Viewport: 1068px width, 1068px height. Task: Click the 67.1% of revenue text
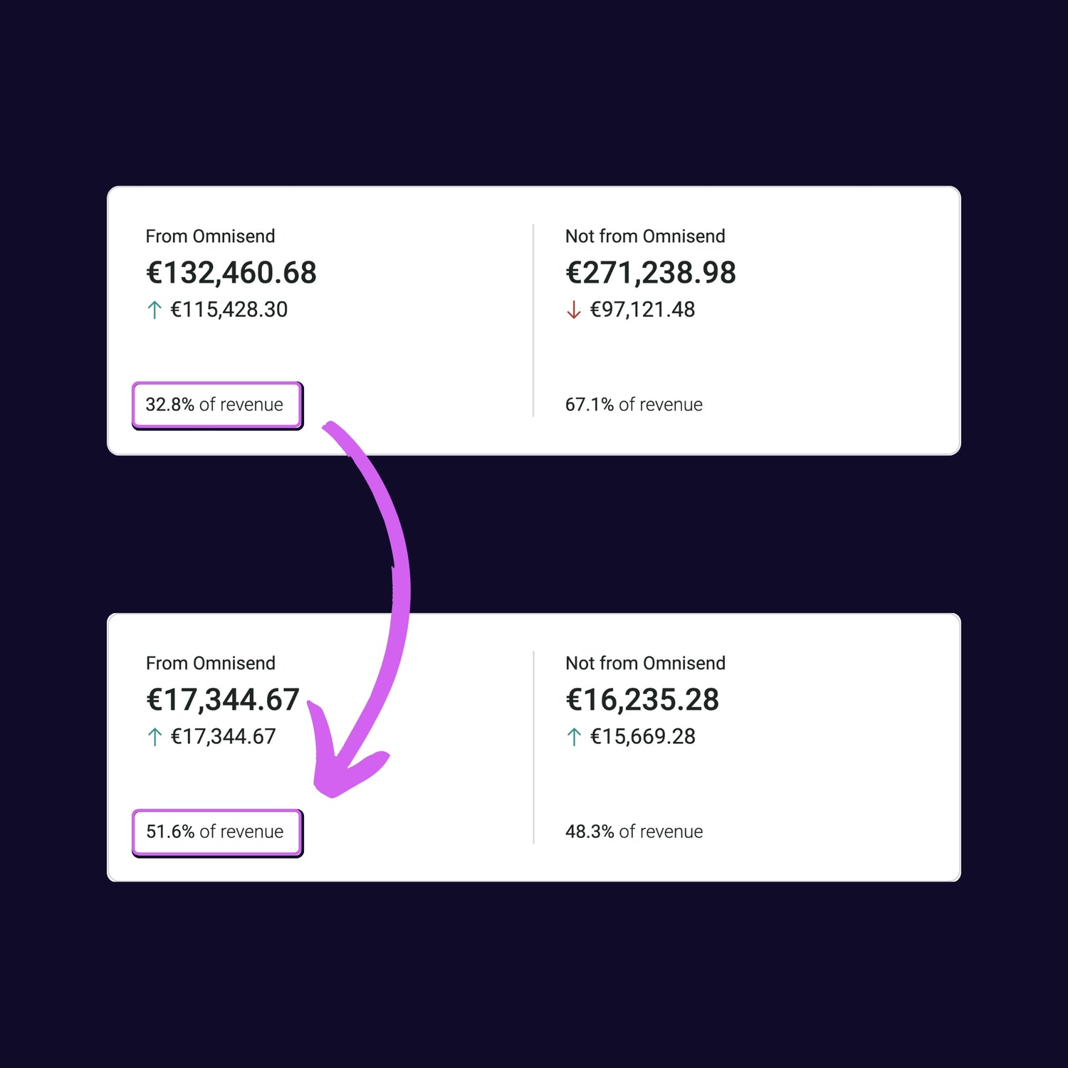(634, 405)
